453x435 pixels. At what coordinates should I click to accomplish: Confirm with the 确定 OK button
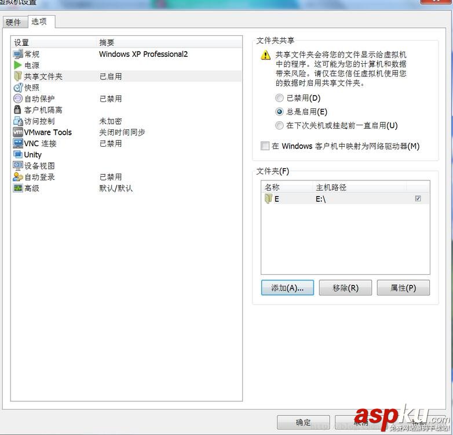click(x=303, y=423)
